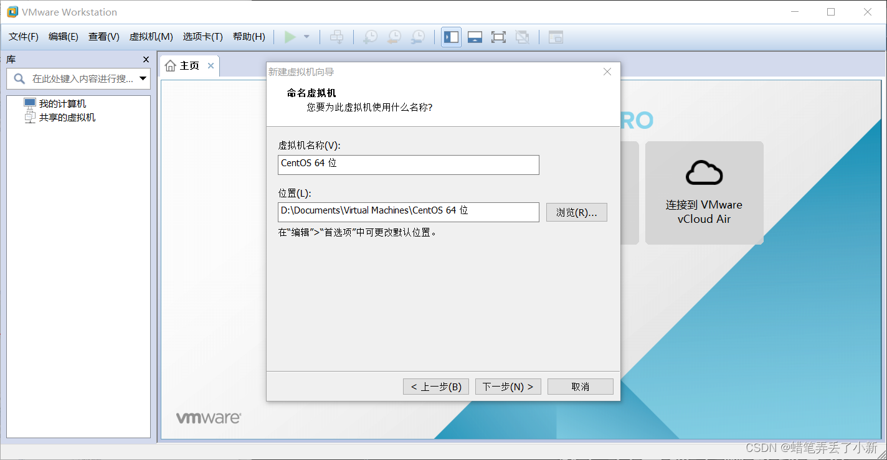The height and width of the screenshot is (460, 887).
Task: Click the console view toolbar icon
Action: click(x=556, y=37)
